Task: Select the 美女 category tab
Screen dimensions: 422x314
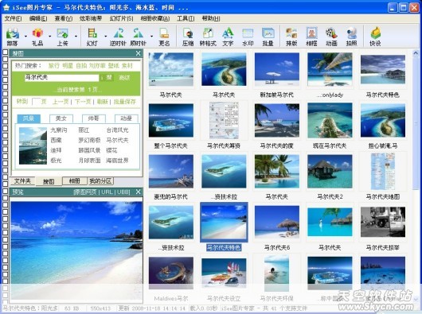Action: coord(61,118)
